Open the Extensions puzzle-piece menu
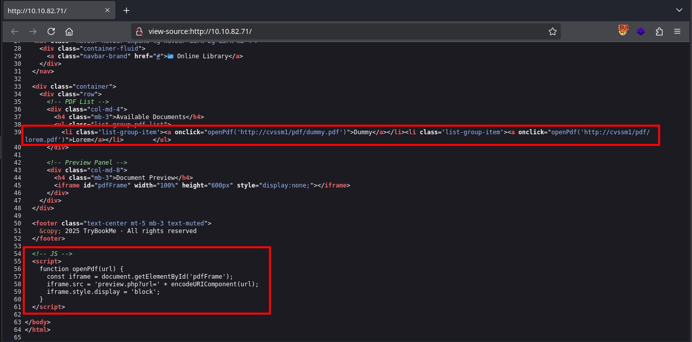Image resolution: width=692 pixels, height=342 pixels. [659, 31]
